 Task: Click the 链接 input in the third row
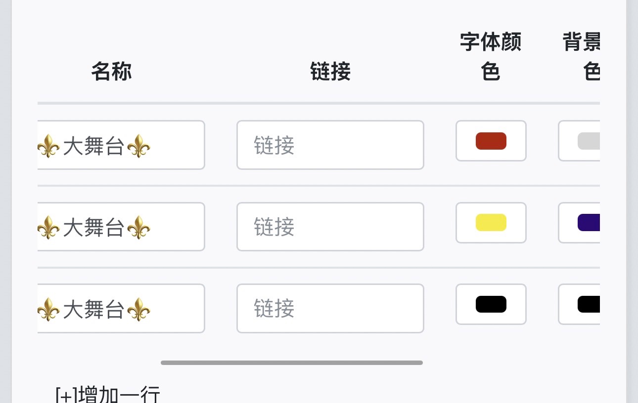[330, 308]
